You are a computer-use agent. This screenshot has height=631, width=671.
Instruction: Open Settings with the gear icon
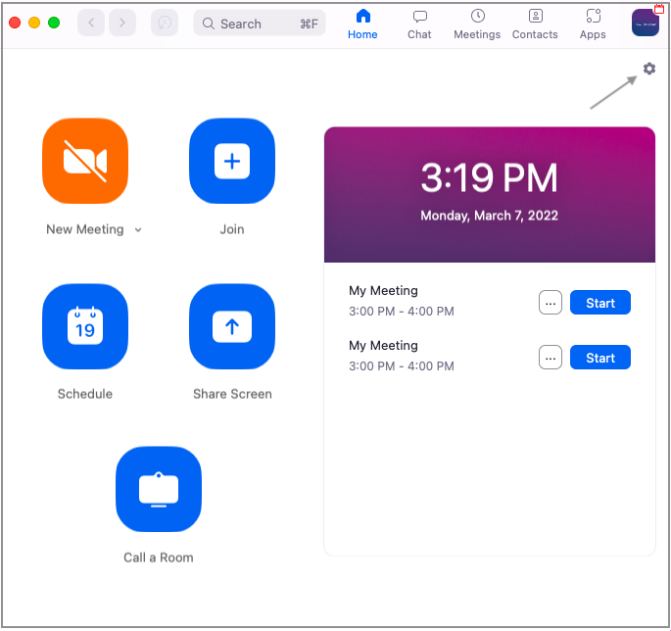(648, 69)
